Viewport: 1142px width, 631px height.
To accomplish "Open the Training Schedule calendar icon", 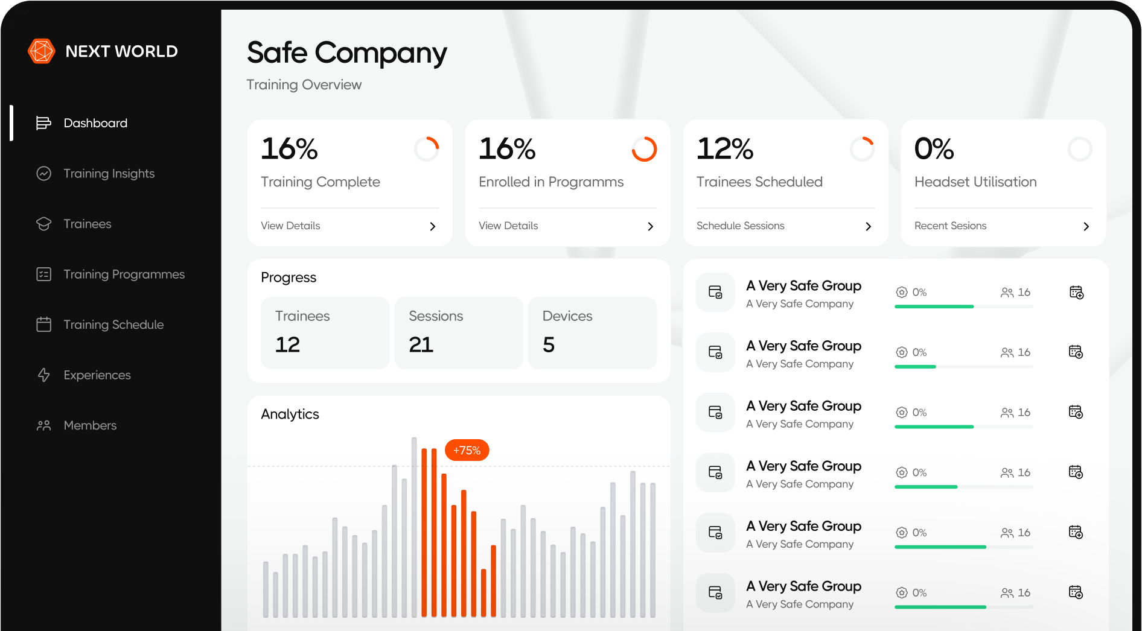I will point(43,324).
